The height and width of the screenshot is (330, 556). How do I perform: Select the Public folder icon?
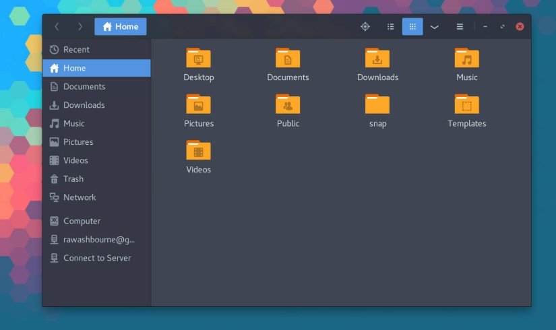(x=288, y=104)
